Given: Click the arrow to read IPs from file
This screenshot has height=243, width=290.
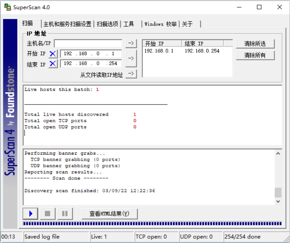Looking at the screenshot, I should point(132,74).
